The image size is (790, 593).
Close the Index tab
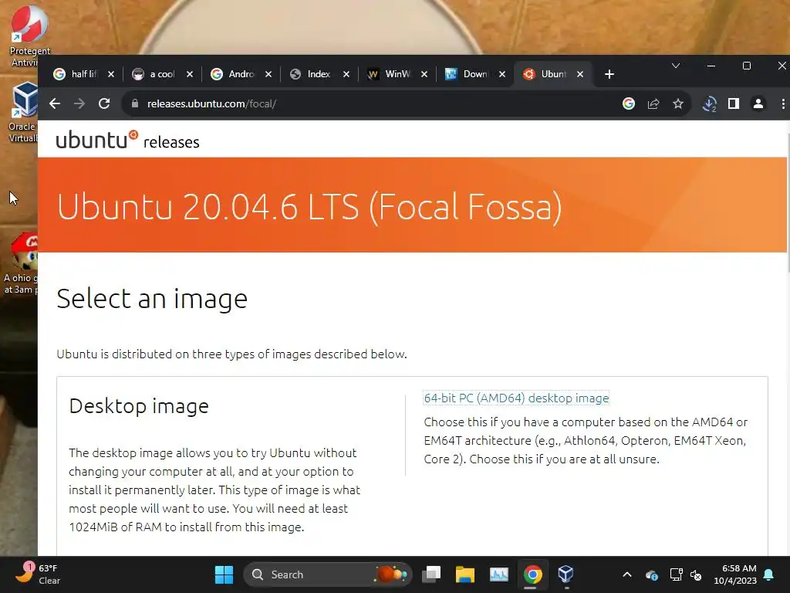click(x=346, y=74)
